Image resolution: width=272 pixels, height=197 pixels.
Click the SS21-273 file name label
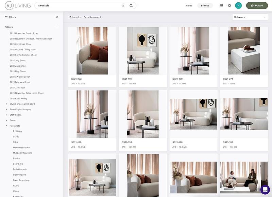[x=76, y=79]
